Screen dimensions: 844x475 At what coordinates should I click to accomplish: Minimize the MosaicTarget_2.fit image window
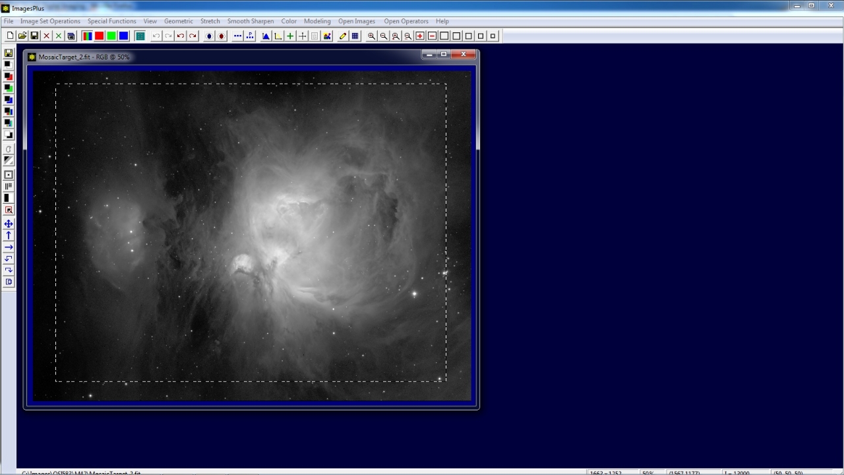429,55
